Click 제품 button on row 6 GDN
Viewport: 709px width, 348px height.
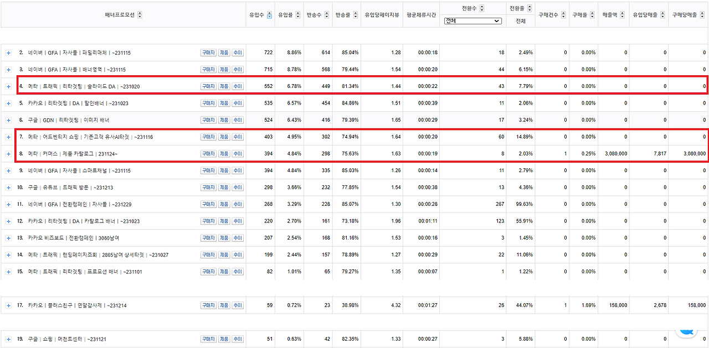[x=224, y=120]
